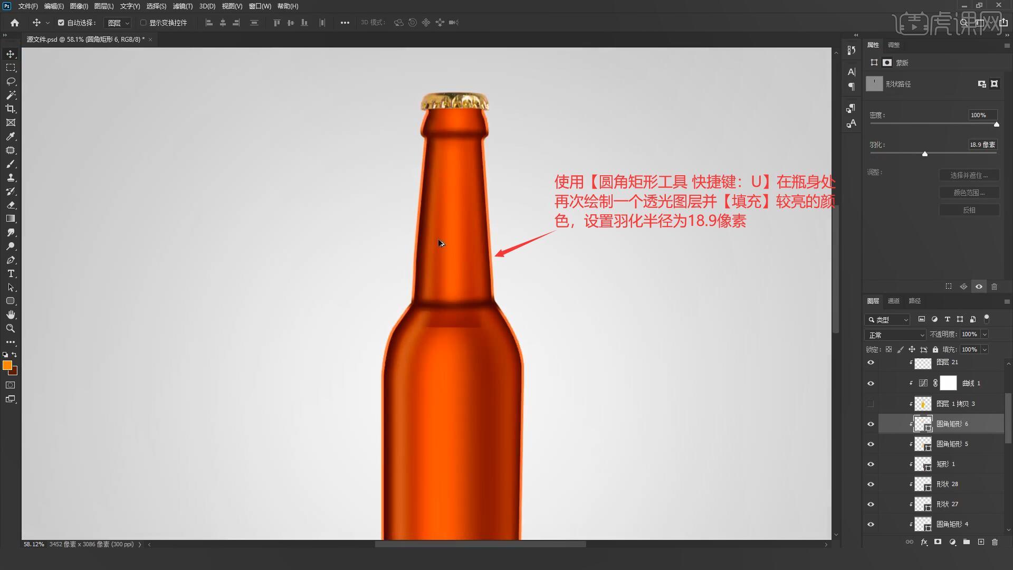This screenshot has height=570, width=1013.
Task: Select the Zoom tool in toolbar
Action: point(11,328)
